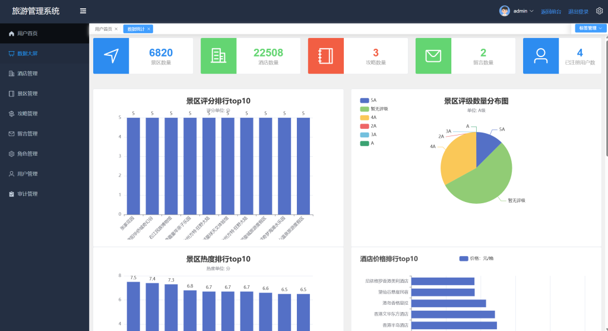Open 留言管理 in the sidebar

44,134
